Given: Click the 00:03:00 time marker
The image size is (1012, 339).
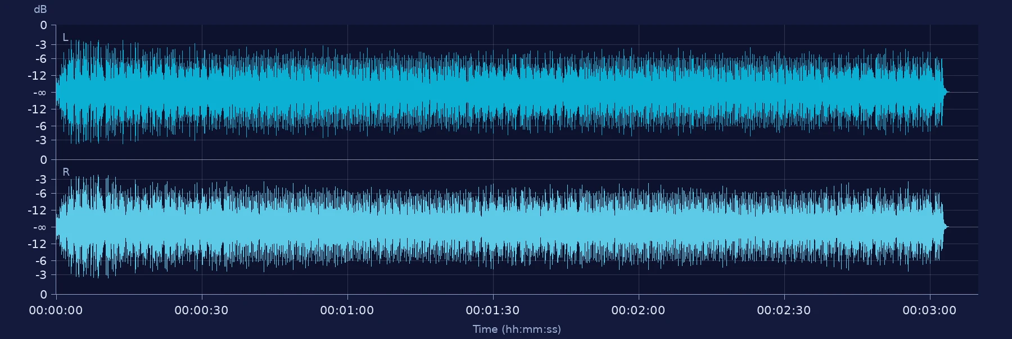Looking at the screenshot, I should point(929,310).
